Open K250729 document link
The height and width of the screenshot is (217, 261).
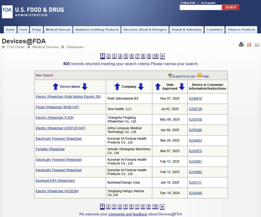[x=195, y=109]
